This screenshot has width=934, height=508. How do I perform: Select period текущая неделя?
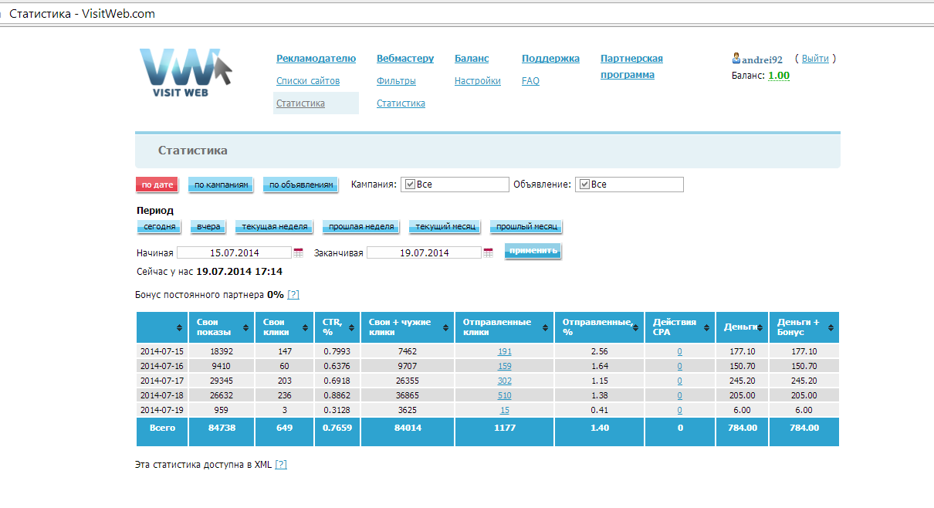275,227
